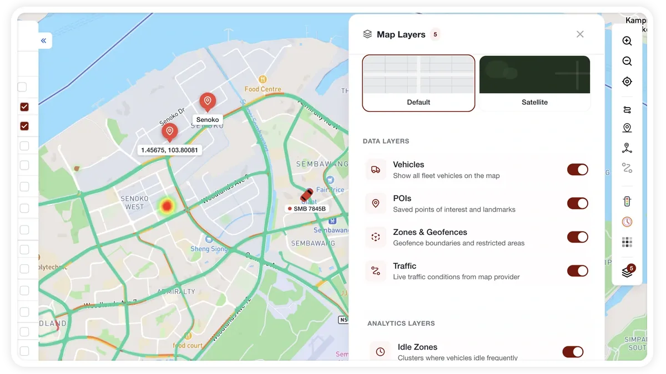666x374 pixels.
Task: Select the POI pin tool in map toolbar
Action: click(x=627, y=128)
